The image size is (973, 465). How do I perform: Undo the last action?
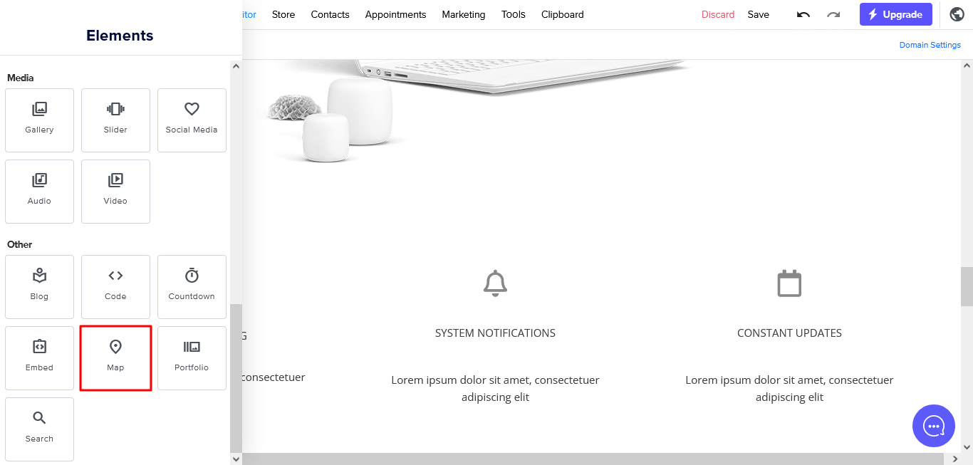click(x=803, y=14)
